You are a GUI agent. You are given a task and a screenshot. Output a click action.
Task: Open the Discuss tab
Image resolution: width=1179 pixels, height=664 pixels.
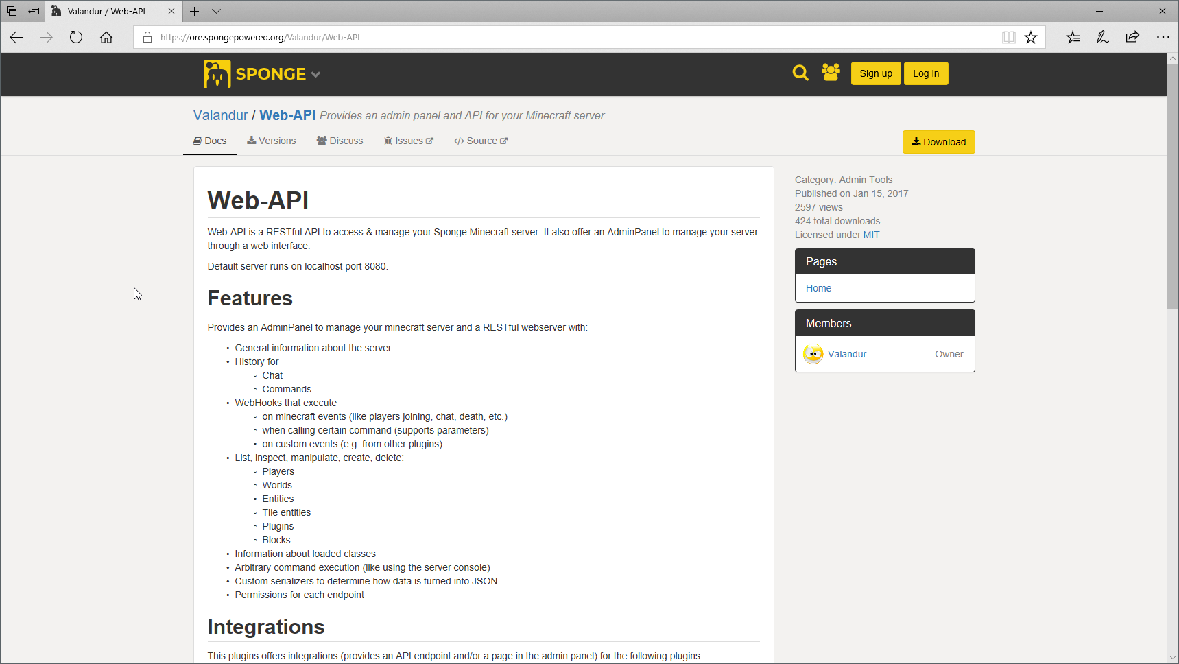pos(340,141)
